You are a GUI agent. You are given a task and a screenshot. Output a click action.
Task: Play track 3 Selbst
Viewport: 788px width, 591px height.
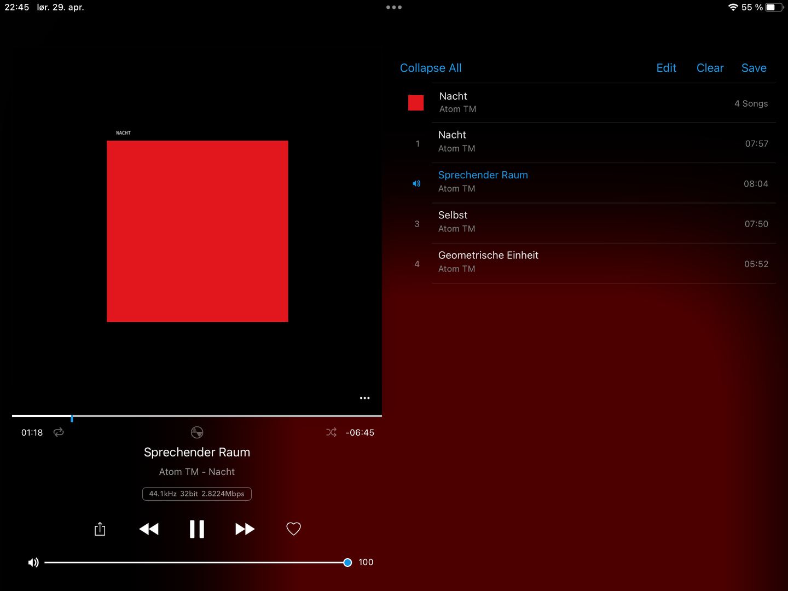pos(588,223)
